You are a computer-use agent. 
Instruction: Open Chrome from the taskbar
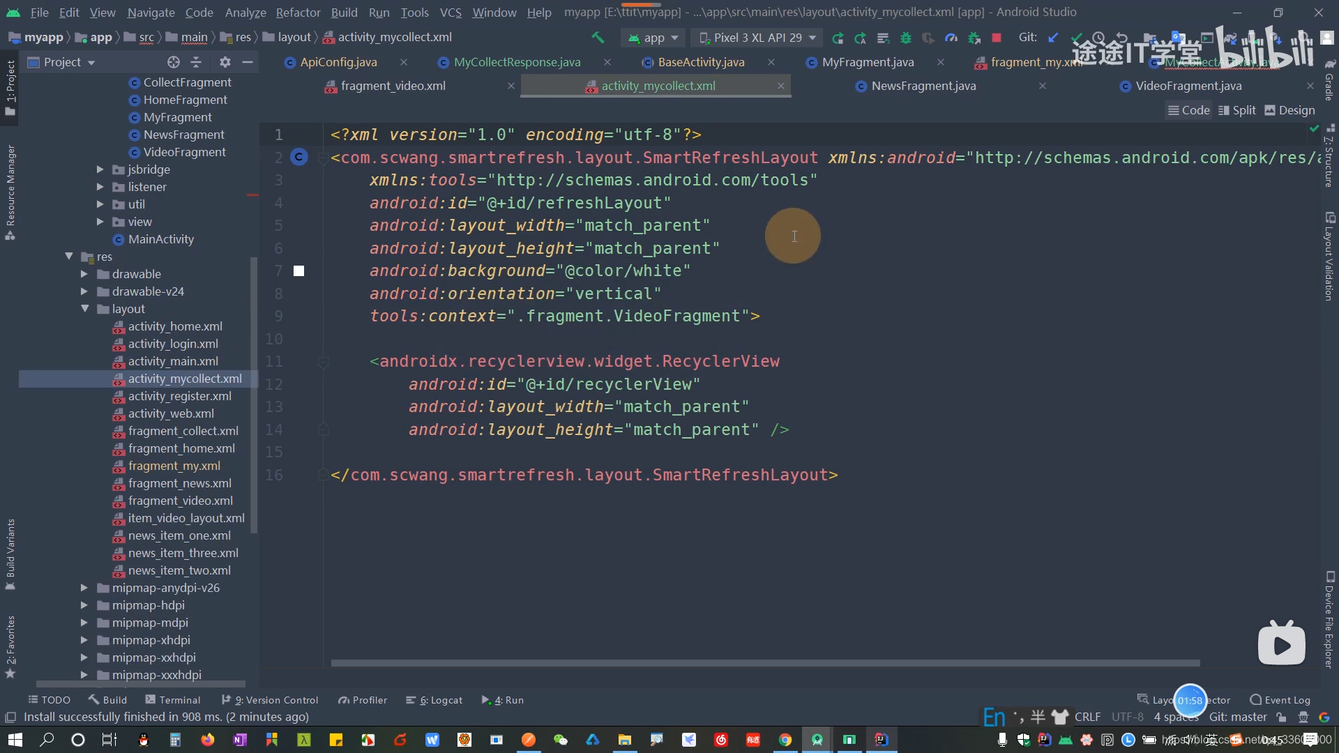click(785, 740)
